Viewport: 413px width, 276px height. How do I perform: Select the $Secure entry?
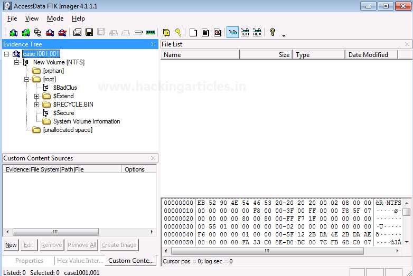(x=63, y=113)
